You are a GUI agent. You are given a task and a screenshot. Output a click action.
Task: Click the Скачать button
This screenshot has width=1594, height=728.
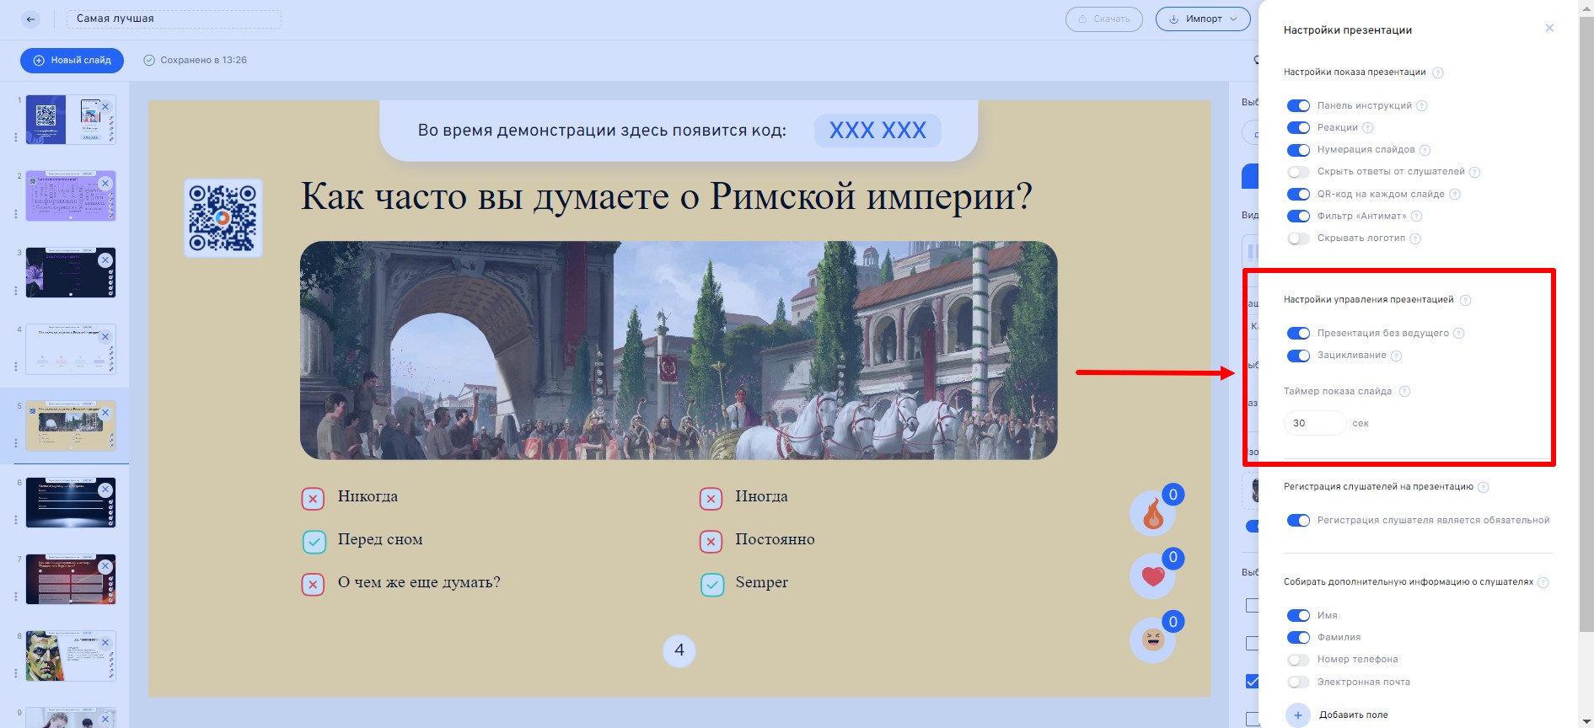tap(1103, 19)
